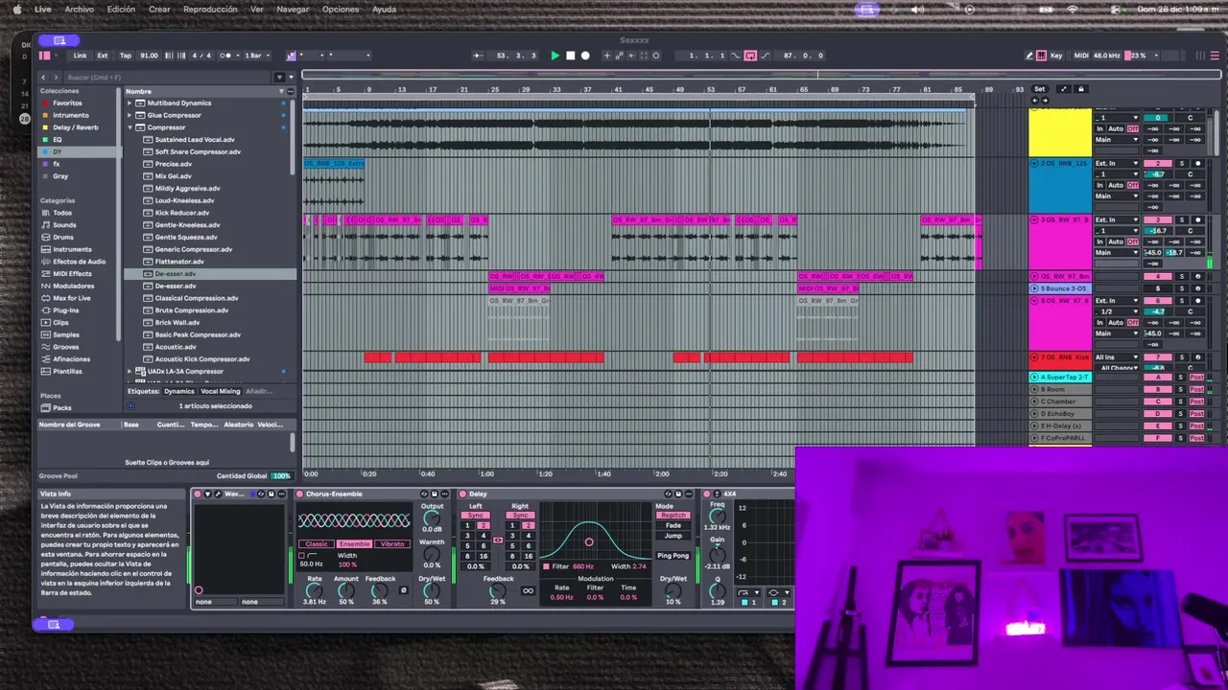Open the browser filter dropdown
Image resolution: width=1228 pixels, height=690 pixels.
pos(280,77)
